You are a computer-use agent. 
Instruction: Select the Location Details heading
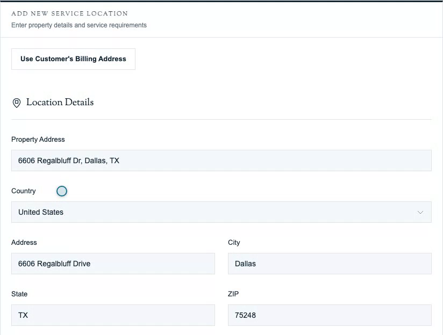pos(60,102)
